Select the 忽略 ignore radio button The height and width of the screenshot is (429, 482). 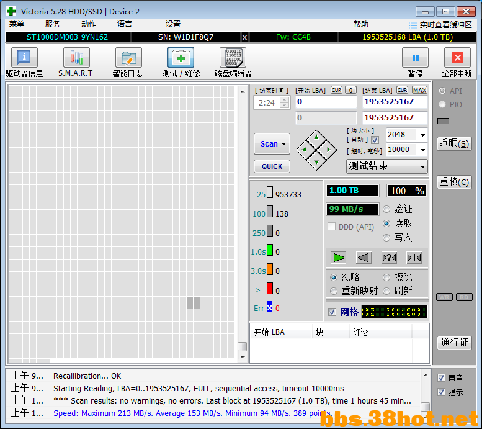(x=334, y=278)
